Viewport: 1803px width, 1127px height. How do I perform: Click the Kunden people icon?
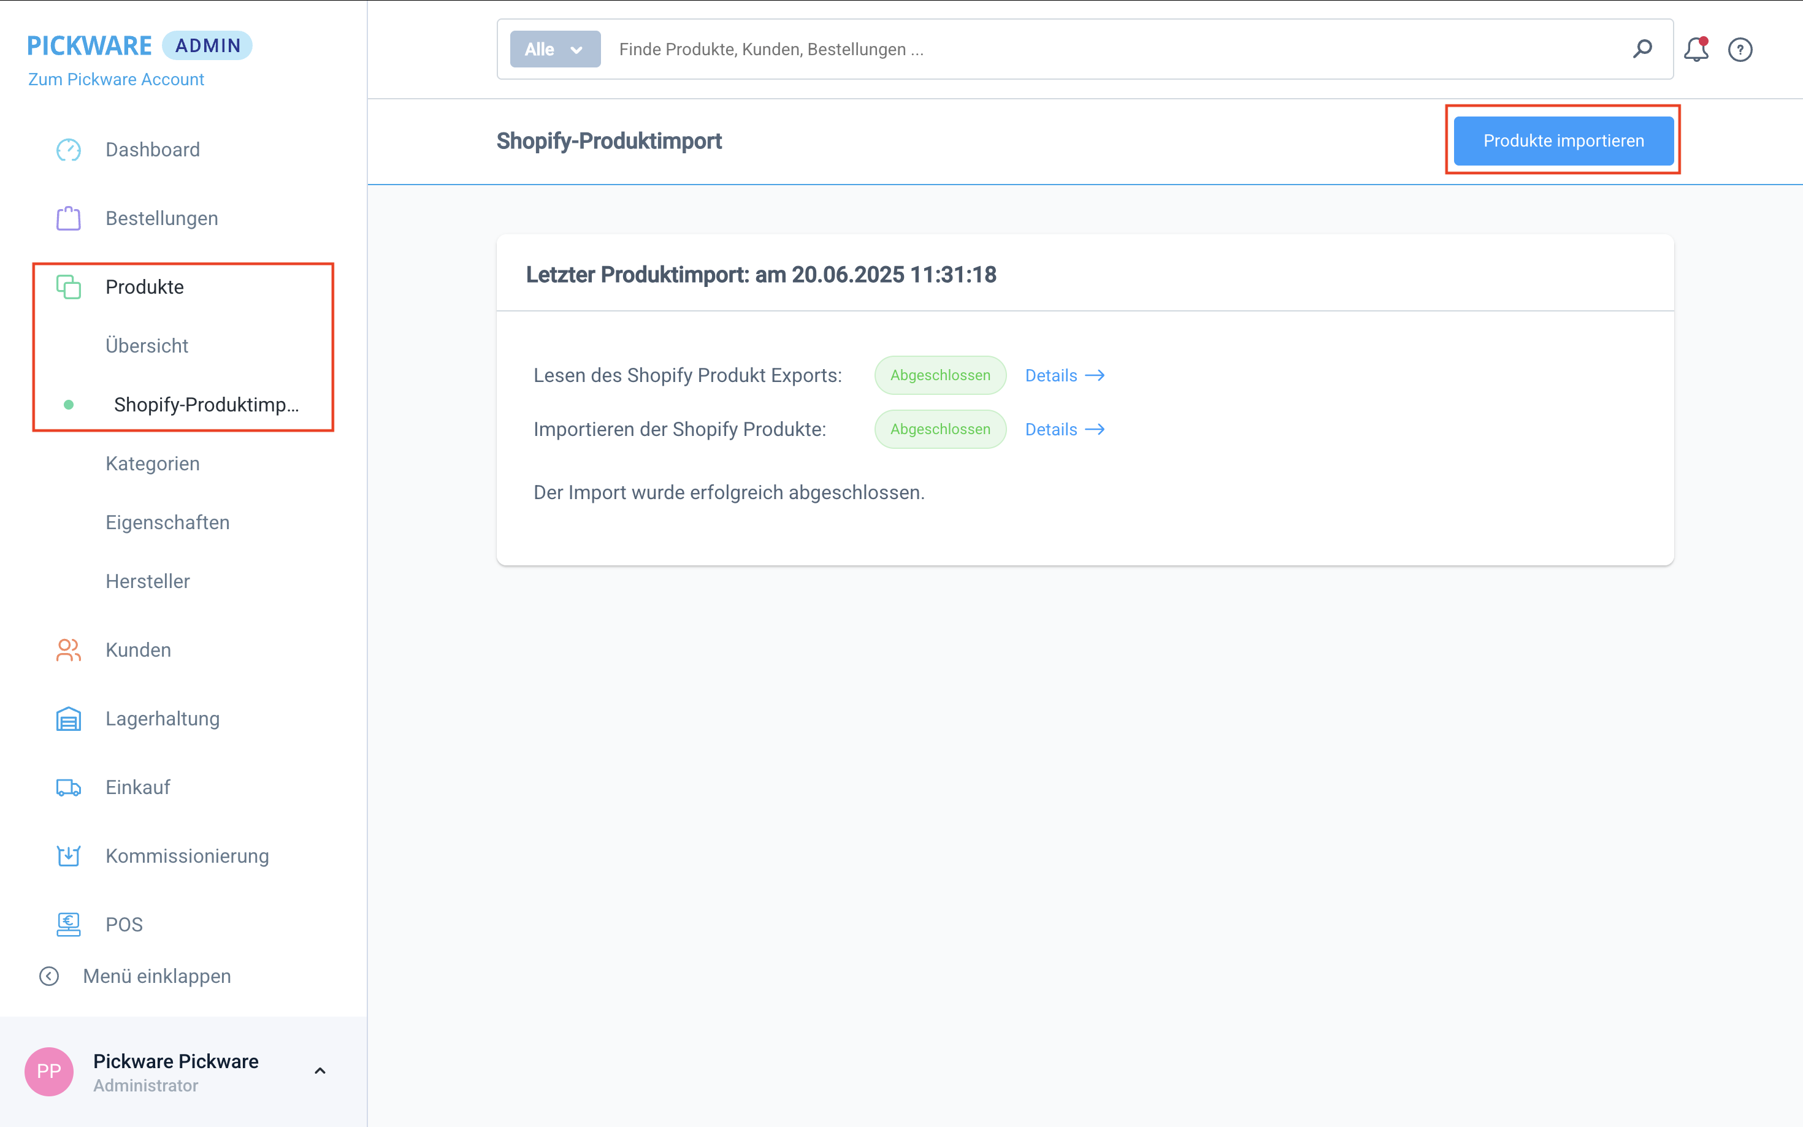click(69, 650)
